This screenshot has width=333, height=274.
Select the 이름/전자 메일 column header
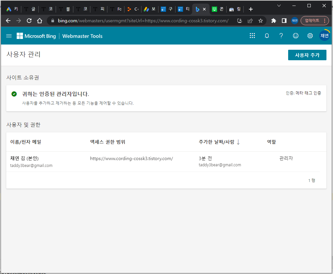pyautogui.click(x=26, y=142)
